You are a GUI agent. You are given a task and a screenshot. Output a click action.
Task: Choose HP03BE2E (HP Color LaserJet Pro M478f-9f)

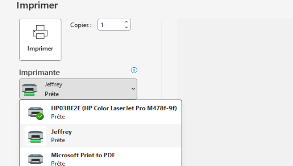tap(101, 112)
